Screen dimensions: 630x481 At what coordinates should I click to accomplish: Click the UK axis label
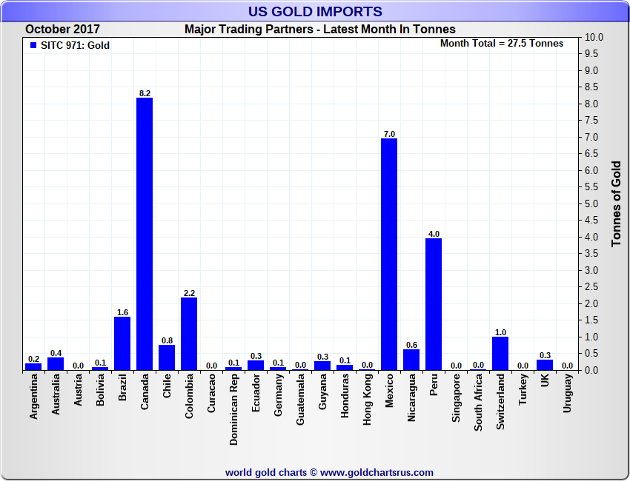click(545, 380)
